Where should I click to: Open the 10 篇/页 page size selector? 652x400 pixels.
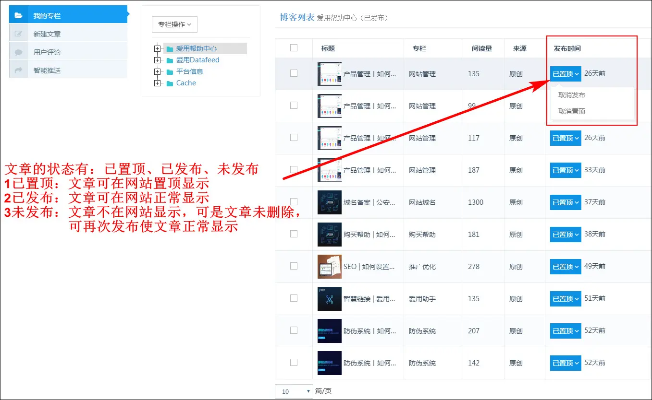point(294,391)
